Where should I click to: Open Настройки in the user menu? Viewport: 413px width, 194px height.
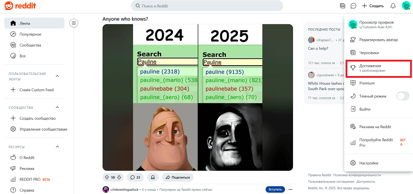click(378, 163)
